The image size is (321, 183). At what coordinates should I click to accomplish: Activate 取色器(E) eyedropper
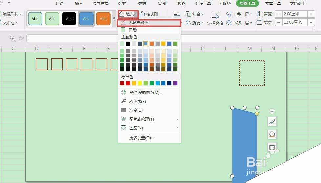pos(149,102)
